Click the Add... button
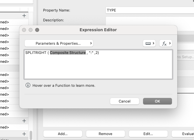The image size is (194, 140). [x=63, y=134]
